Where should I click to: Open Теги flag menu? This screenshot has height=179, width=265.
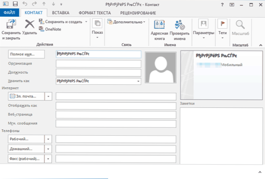pos(223,29)
